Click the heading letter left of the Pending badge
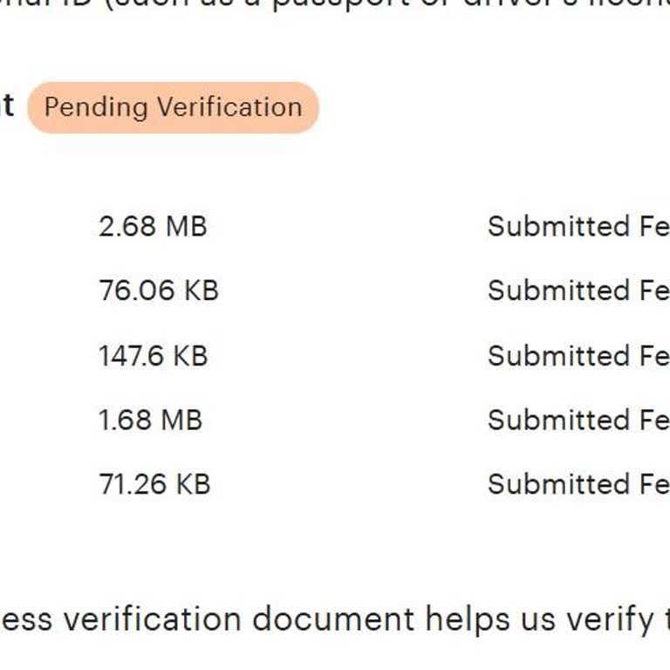Image resolution: width=670 pixels, height=670 pixels. coord(7,106)
